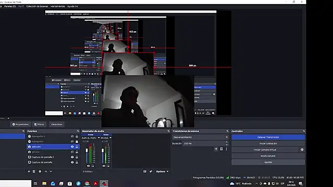Move selected source up in list

(46, 171)
